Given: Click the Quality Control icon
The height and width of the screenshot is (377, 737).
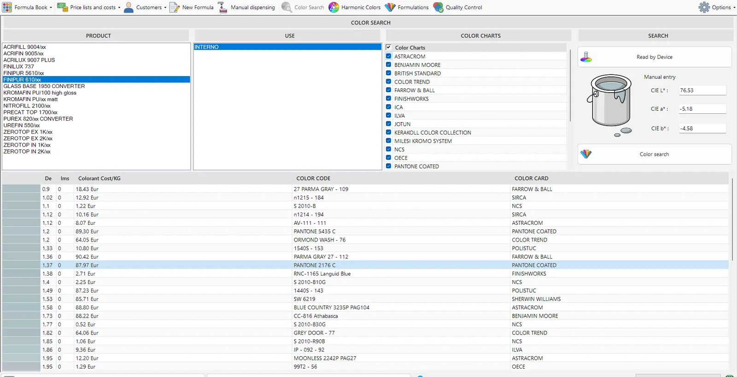Looking at the screenshot, I should click(x=438, y=7).
